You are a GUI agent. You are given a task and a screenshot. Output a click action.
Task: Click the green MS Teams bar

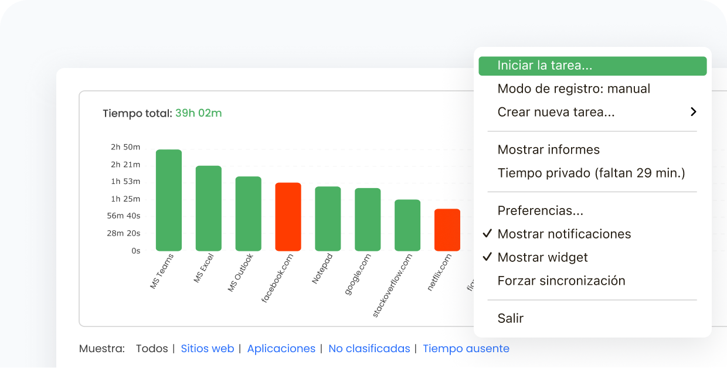[x=168, y=200]
